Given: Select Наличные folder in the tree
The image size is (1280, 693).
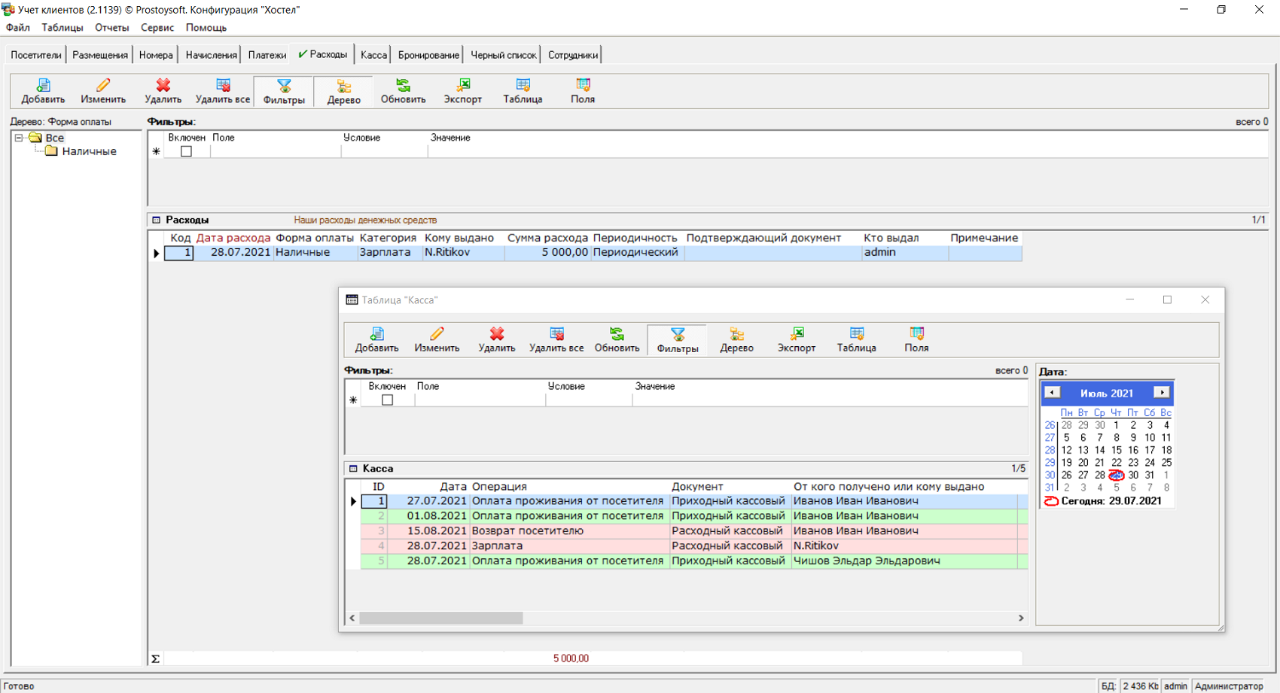Looking at the screenshot, I should click(x=89, y=151).
